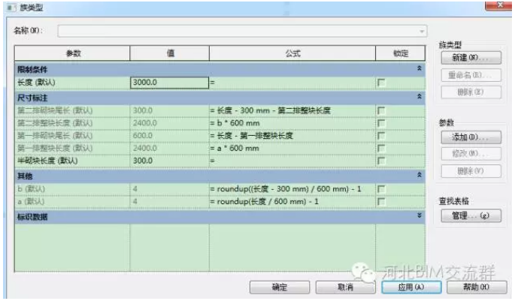Click formula "= 长度 - 300 mm - 第二排整块长度"
The width and height of the screenshot is (518, 301).
(271, 111)
